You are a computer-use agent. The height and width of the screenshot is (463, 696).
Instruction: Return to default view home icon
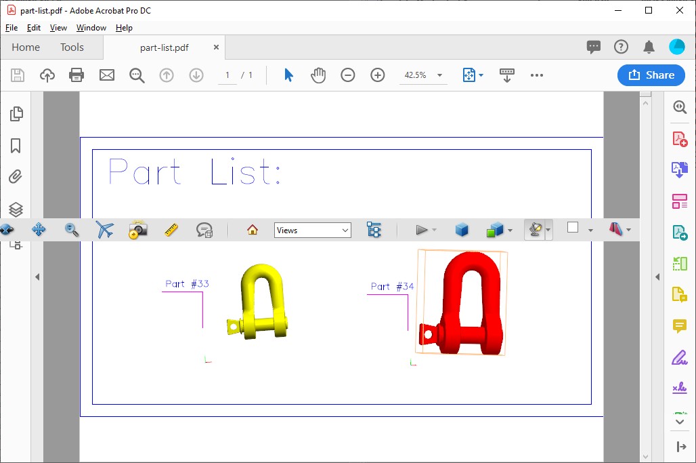252,230
